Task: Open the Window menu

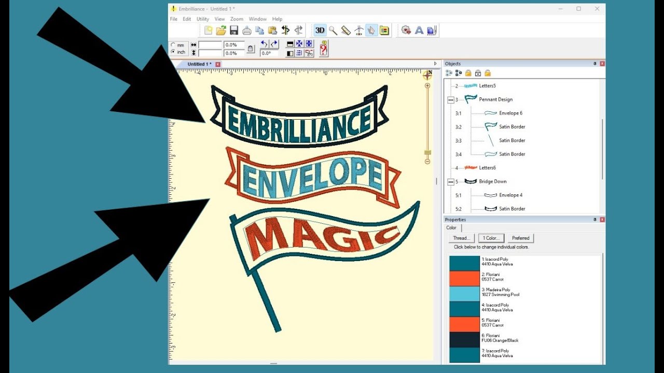Action: 258,19
